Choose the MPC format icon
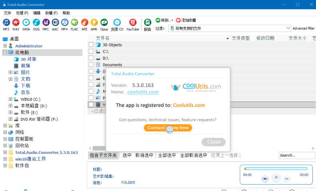The height and width of the screenshot is (191, 316). [x=46, y=22]
